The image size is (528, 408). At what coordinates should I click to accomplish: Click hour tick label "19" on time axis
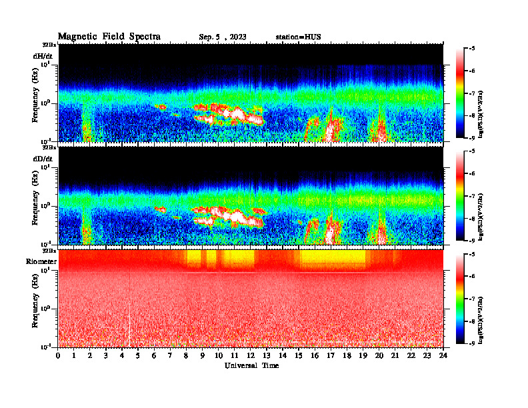click(x=363, y=355)
